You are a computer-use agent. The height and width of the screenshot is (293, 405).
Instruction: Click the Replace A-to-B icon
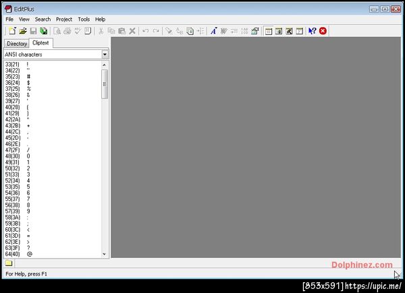point(180,31)
